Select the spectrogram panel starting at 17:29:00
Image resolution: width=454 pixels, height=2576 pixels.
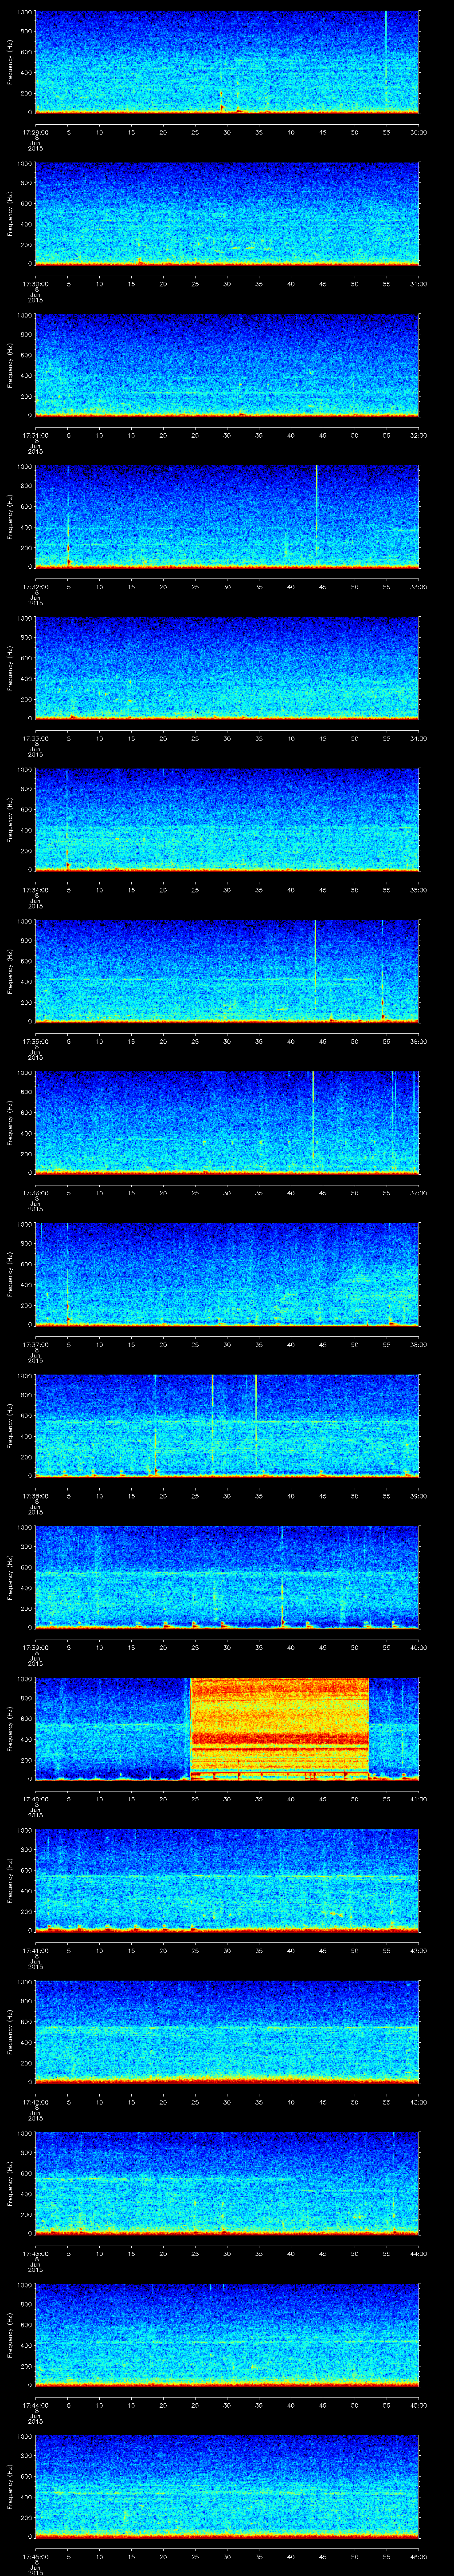(x=227, y=62)
